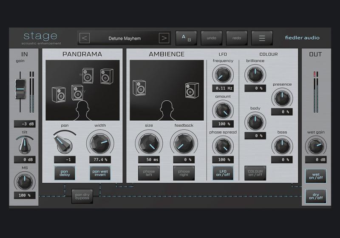Click the presence 0 % value field
The image size is (340, 238).
282,112
